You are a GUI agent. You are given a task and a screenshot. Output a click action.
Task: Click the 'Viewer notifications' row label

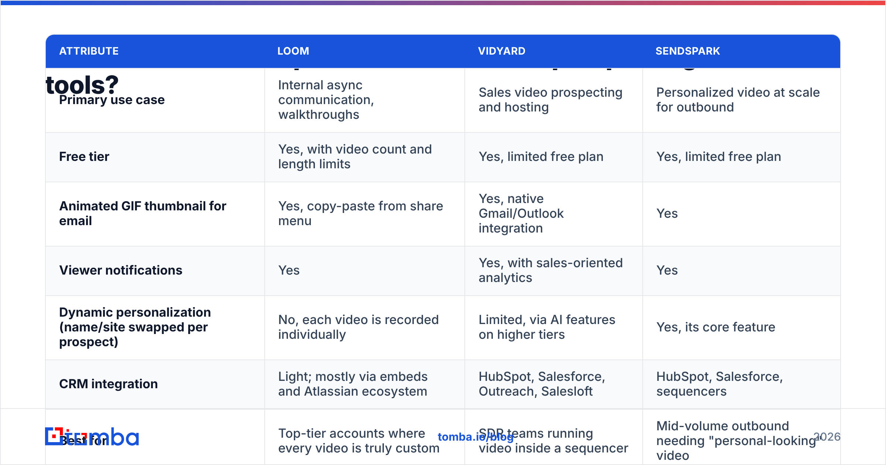tap(121, 271)
